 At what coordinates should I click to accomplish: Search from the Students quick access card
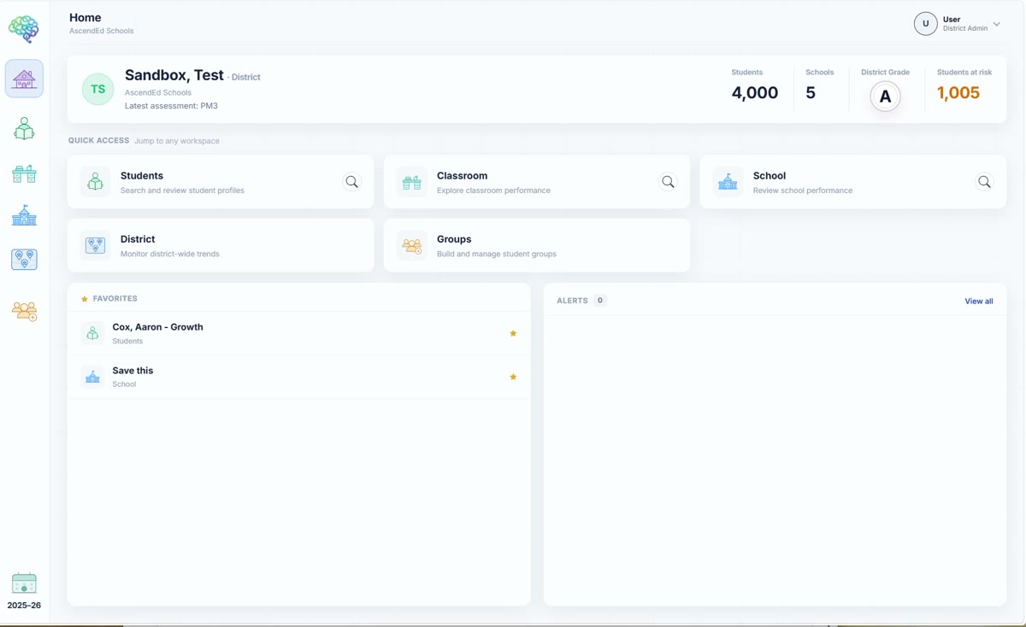pyautogui.click(x=351, y=182)
